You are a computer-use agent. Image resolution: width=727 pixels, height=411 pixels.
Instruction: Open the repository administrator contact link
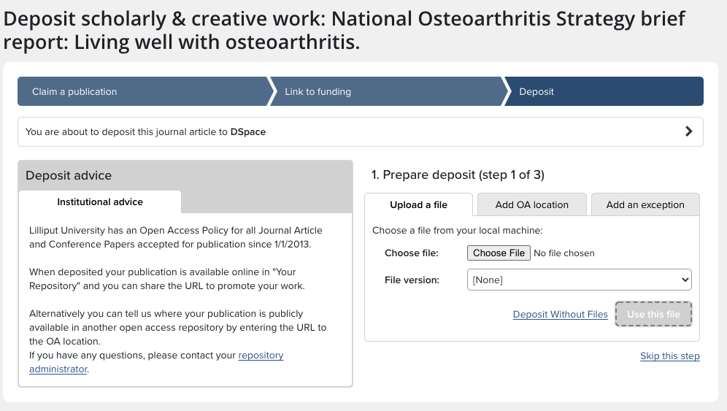261,356
